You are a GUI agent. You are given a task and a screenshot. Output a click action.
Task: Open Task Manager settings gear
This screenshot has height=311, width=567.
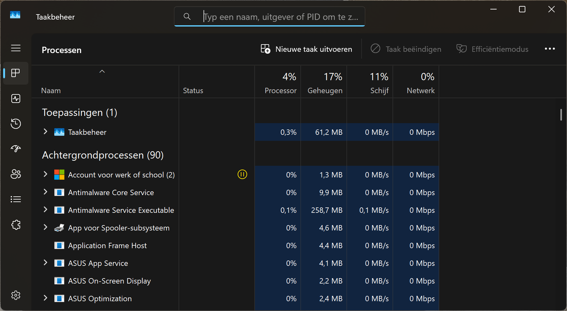point(16,295)
